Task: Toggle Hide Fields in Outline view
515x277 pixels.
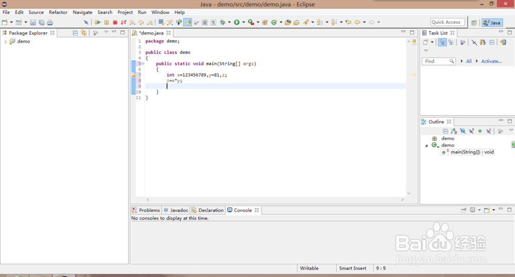Action: [463, 131]
